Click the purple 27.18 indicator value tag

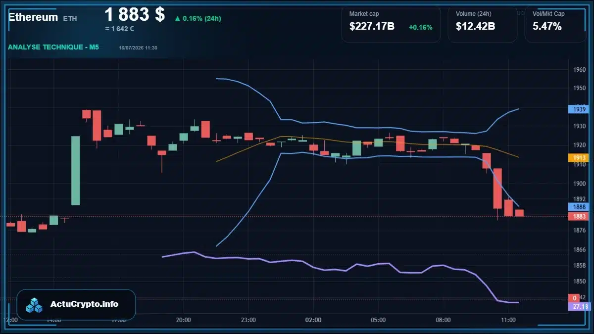[x=580, y=307]
